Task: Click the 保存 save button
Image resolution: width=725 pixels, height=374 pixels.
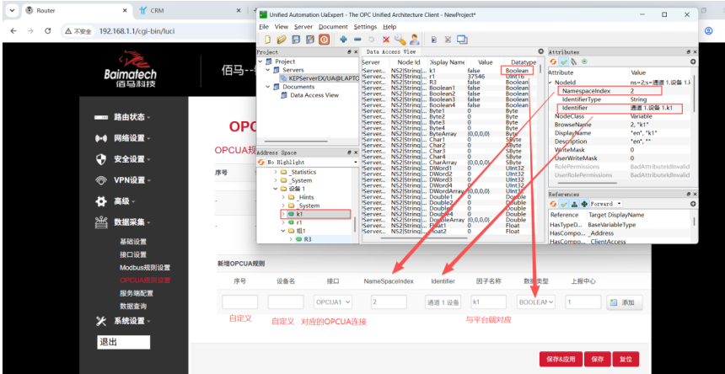Action: 597,359
